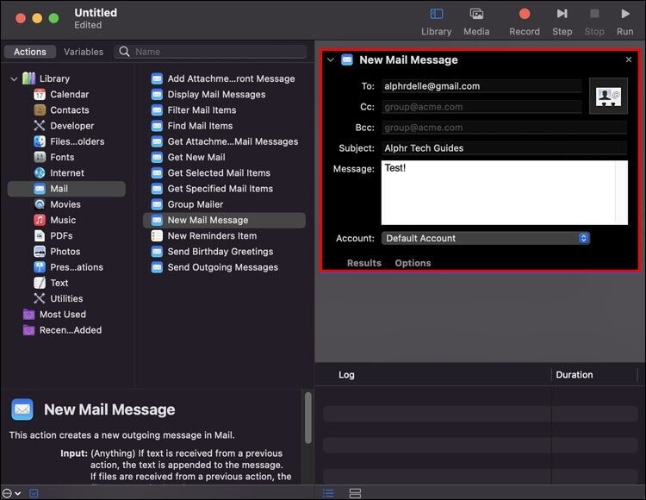
Task: Collapse the Library tree
Action: [x=14, y=78]
